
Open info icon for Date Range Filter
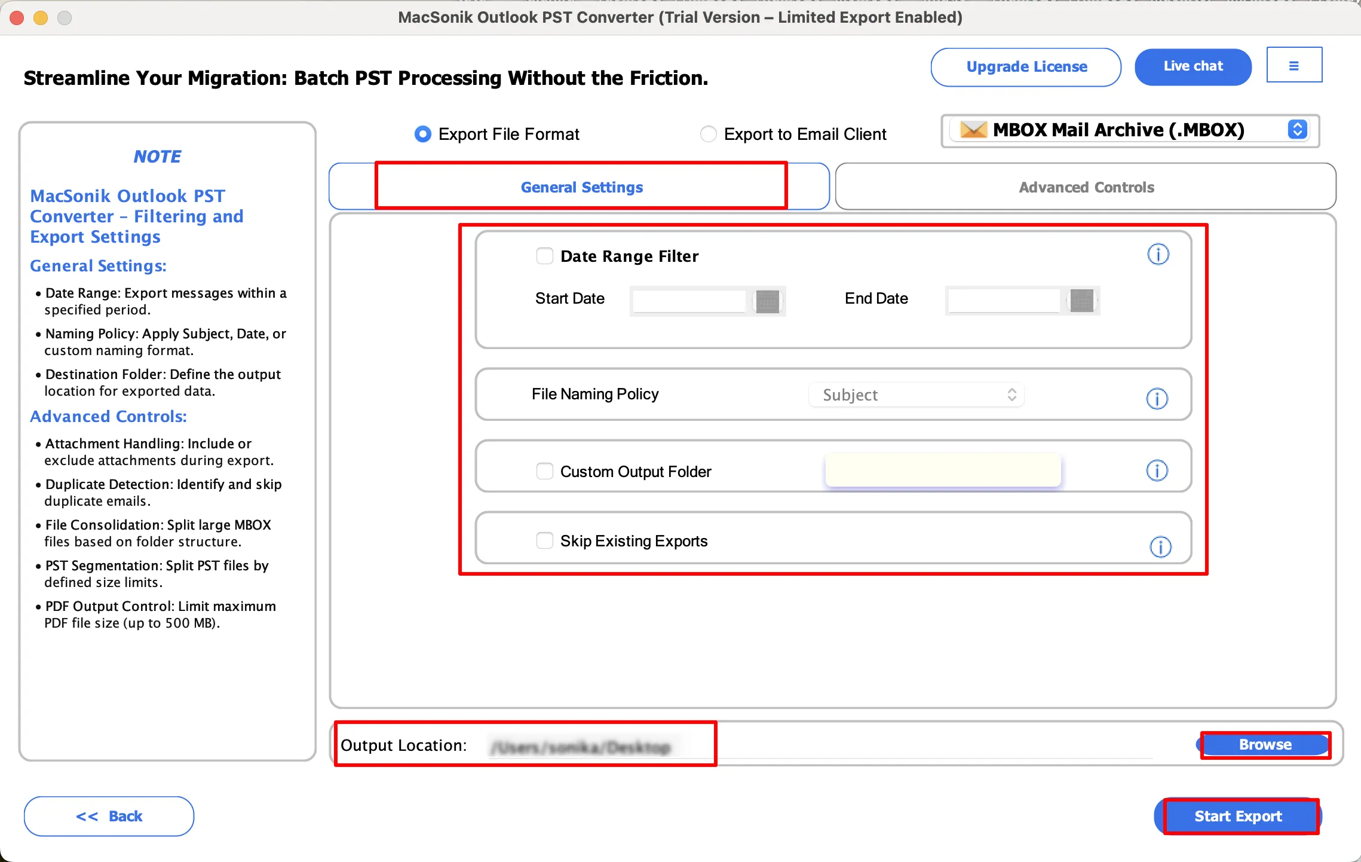coord(1158,255)
